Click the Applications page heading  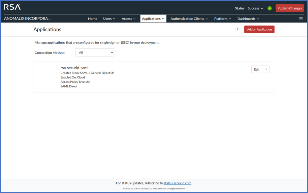click(x=47, y=29)
